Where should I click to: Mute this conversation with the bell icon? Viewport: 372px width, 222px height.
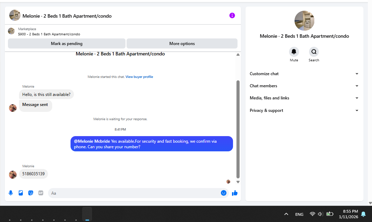(294, 52)
